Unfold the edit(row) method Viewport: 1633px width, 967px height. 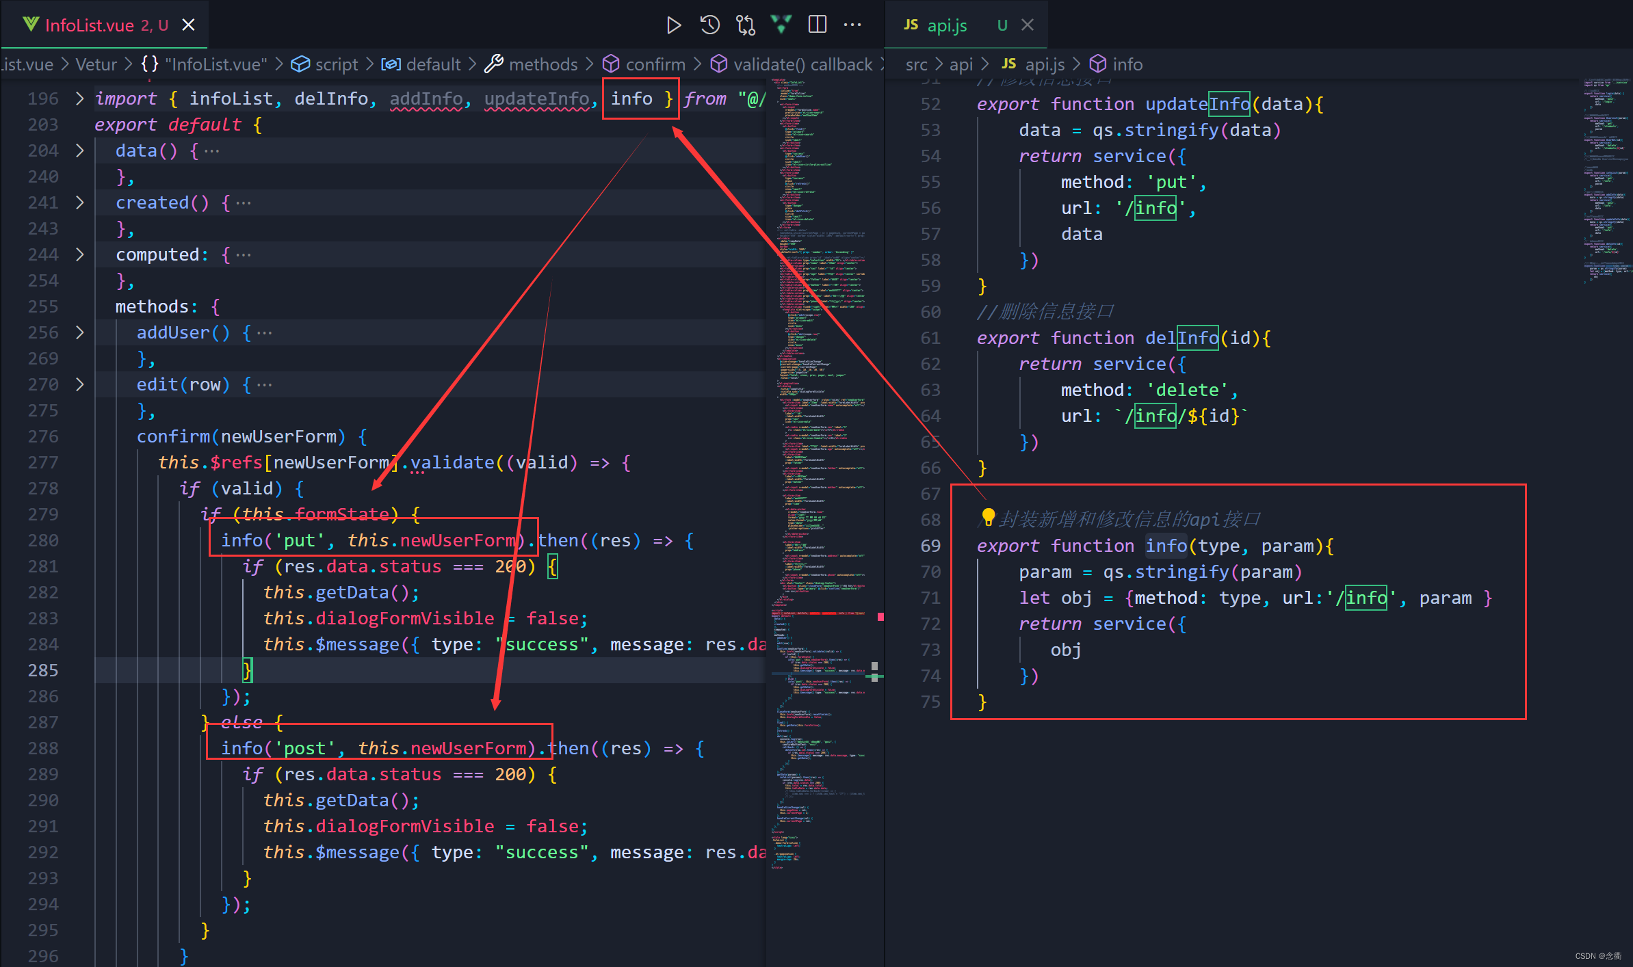(x=80, y=384)
